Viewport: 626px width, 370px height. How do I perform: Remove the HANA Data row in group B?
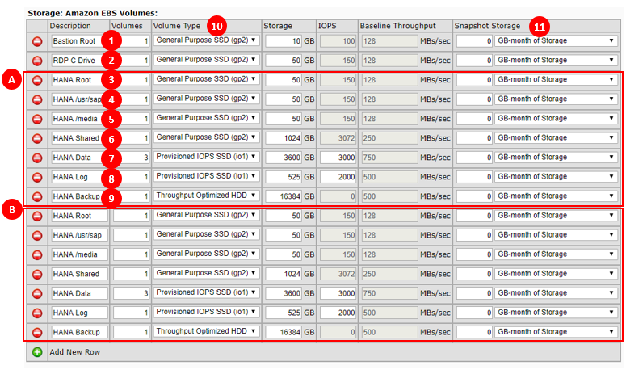tap(37, 293)
